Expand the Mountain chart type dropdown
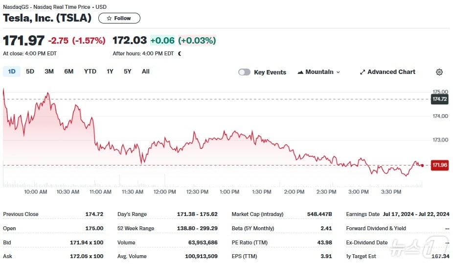 (338, 72)
